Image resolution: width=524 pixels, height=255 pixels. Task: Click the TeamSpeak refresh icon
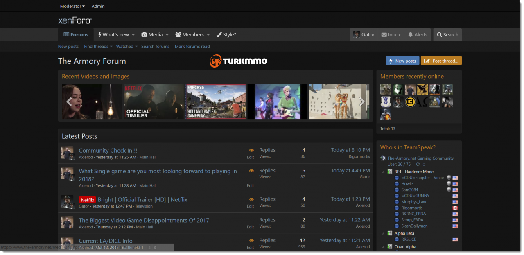pyautogui.click(x=418, y=164)
